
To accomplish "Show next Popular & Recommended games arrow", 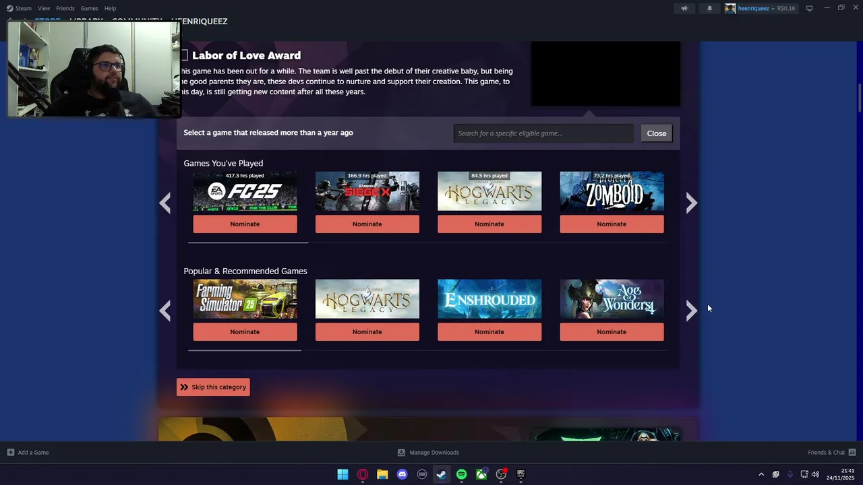I will pos(691,311).
